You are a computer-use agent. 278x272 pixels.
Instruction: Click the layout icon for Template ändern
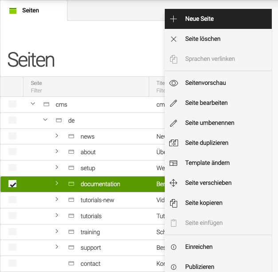pos(174,163)
